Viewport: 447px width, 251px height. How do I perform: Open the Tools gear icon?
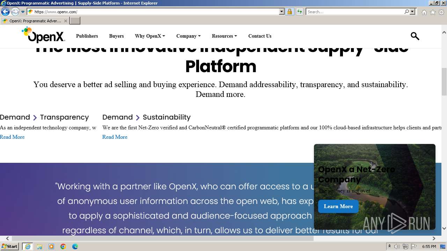[x=441, y=12]
